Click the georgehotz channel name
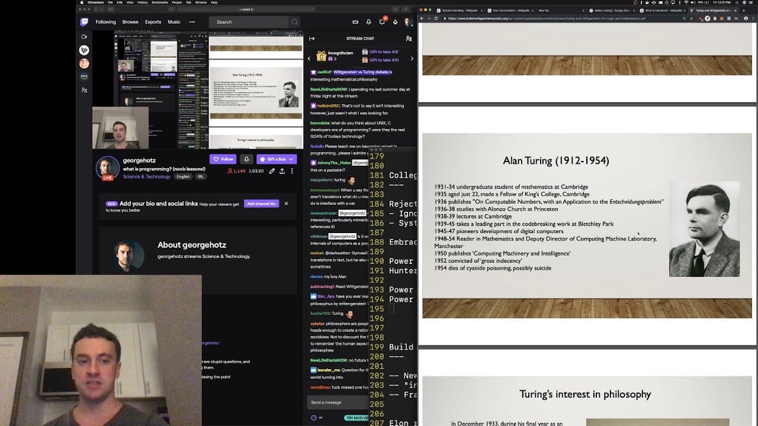This screenshot has width=758, height=426. tap(139, 160)
